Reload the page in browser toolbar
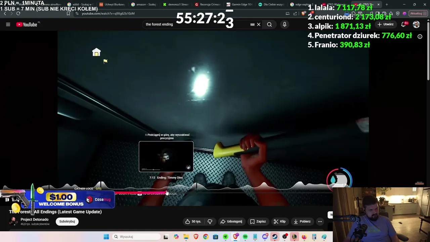 pos(18,13)
